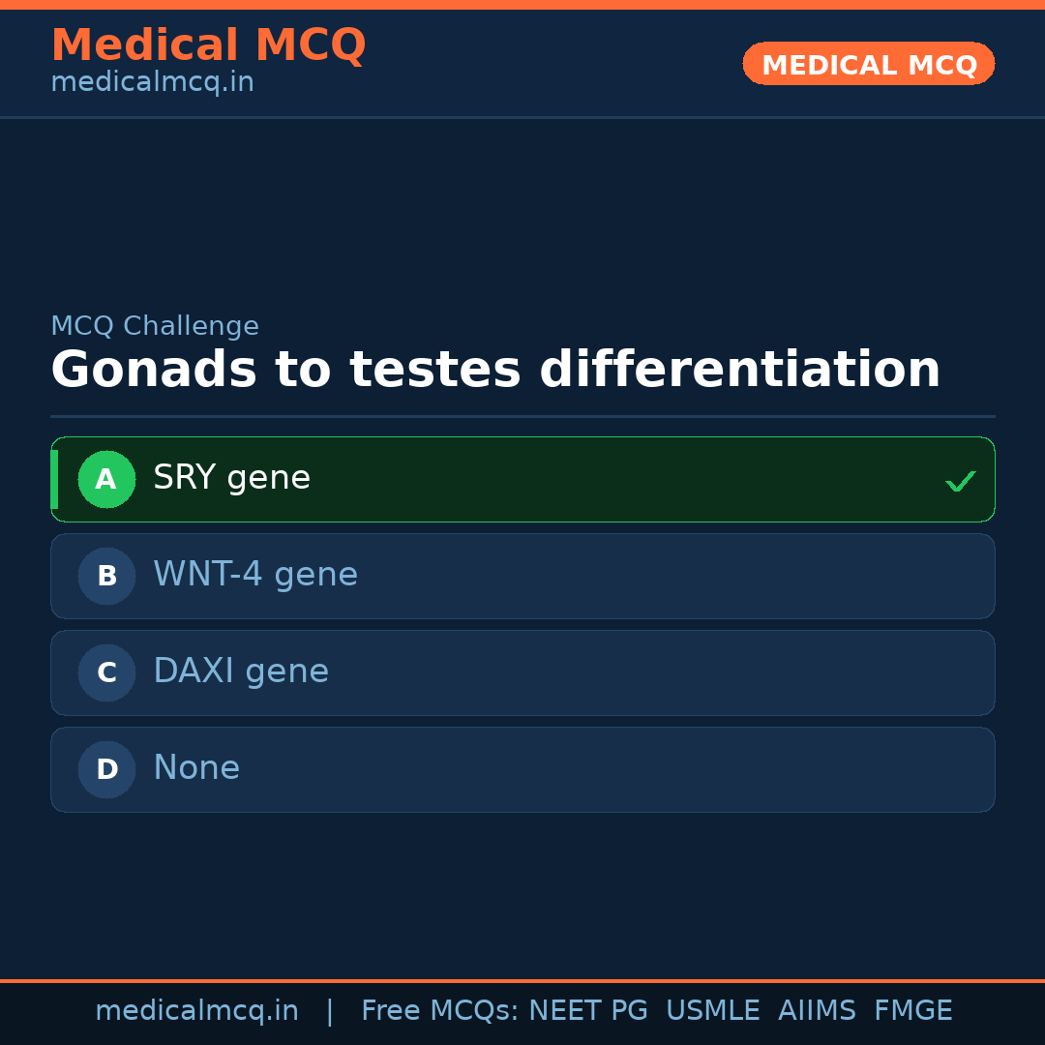
Task: Click the question title about gonads differentiation
Action: [495, 370]
